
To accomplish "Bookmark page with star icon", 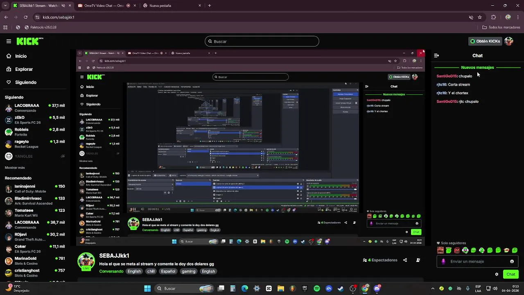I will [480, 17].
